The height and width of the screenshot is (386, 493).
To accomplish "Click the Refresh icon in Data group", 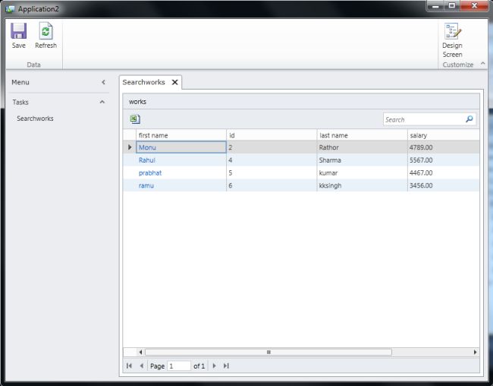I will point(46,30).
